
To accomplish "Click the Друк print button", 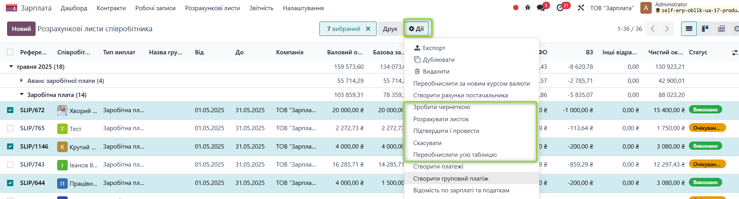I will coord(390,29).
